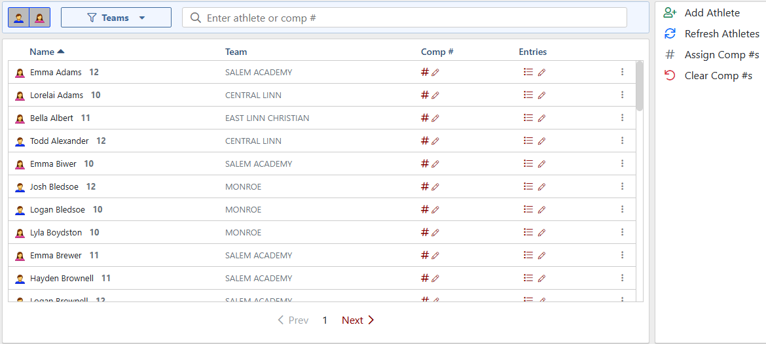Go to the Next page
This screenshot has width=766, height=344.
point(358,320)
